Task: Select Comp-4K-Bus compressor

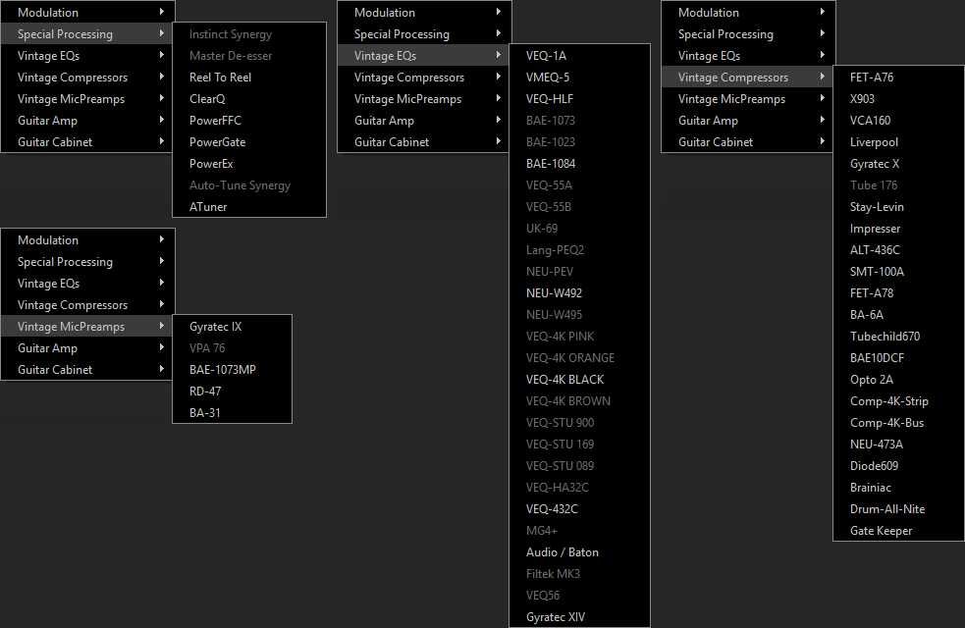Action: point(898,423)
